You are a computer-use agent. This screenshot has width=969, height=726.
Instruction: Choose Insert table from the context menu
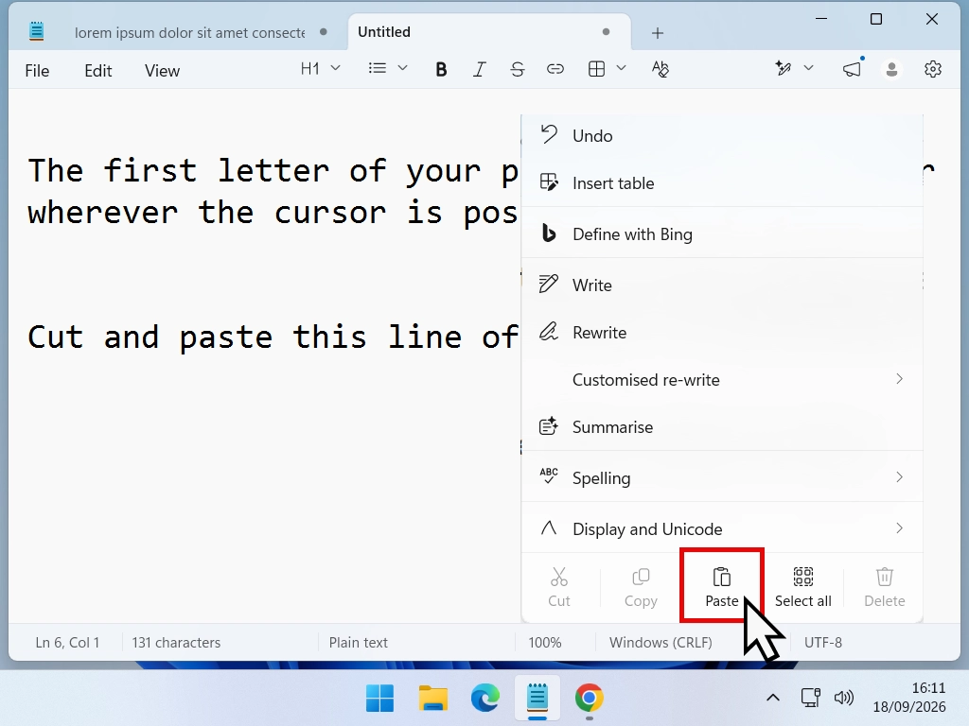tap(722, 183)
